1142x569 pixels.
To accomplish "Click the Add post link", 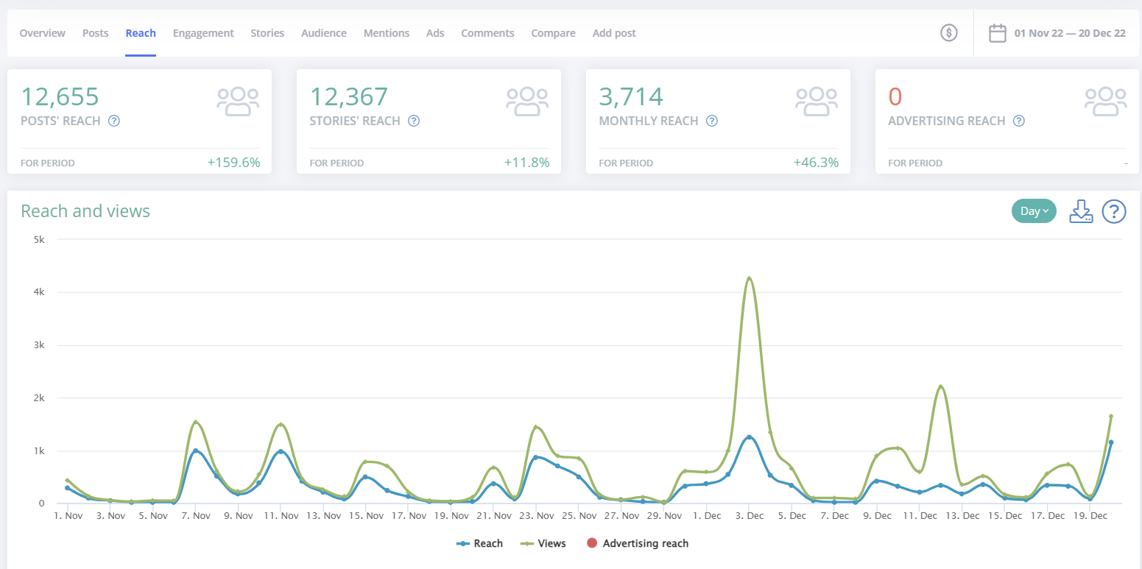I will pos(614,33).
